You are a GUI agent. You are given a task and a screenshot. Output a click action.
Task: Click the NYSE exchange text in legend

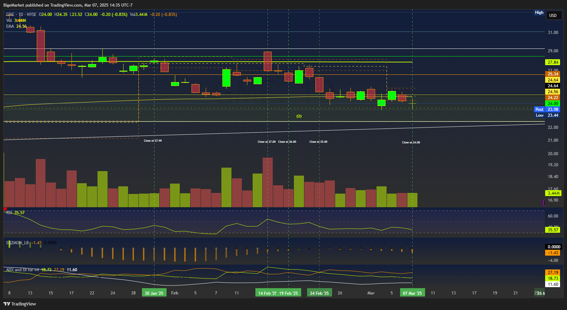(x=32, y=15)
